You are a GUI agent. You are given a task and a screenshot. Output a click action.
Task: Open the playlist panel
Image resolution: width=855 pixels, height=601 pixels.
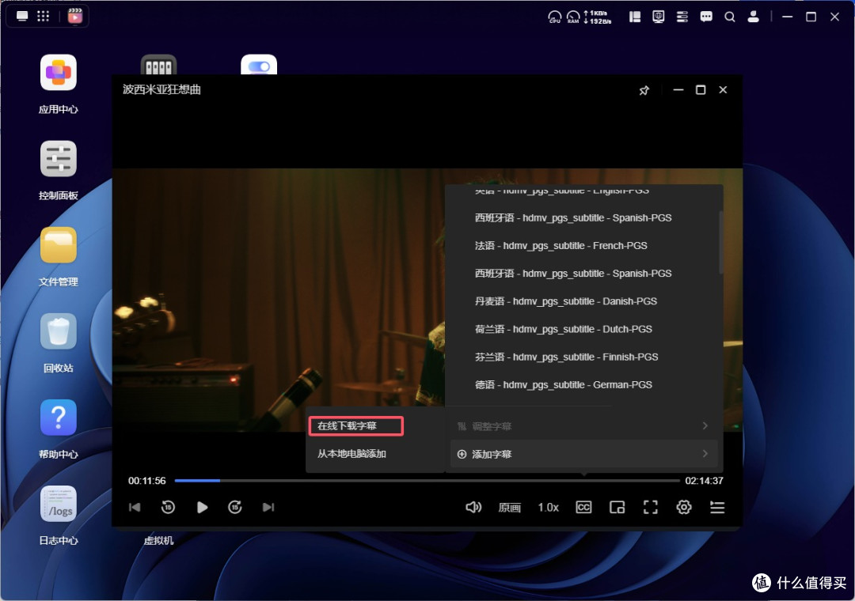tap(717, 507)
